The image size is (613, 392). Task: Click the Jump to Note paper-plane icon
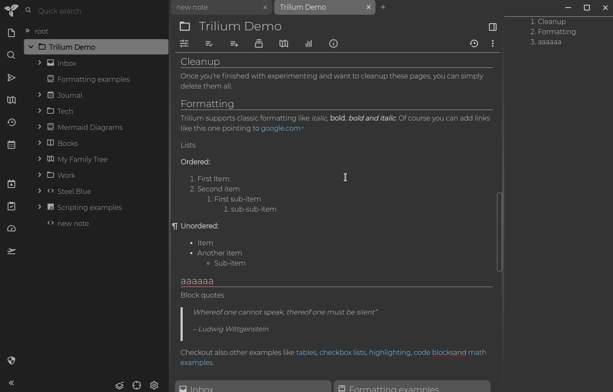[x=11, y=78]
